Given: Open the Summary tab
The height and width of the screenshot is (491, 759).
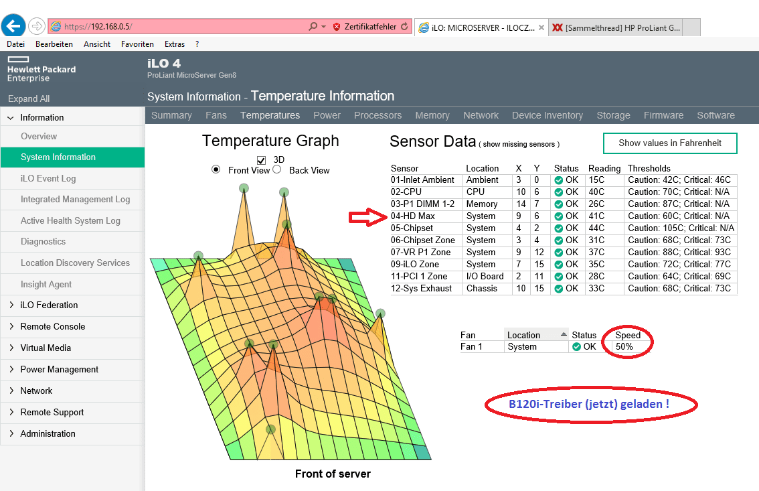Looking at the screenshot, I should pyautogui.click(x=171, y=115).
